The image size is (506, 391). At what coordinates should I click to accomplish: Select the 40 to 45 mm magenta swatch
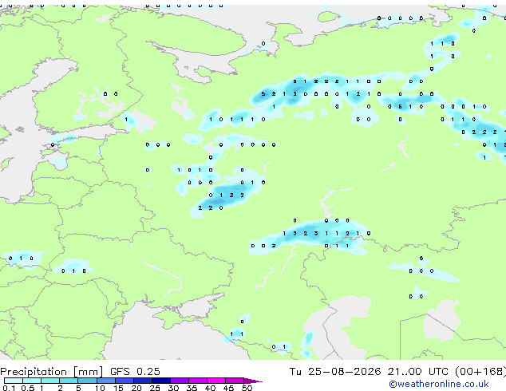coord(216,381)
